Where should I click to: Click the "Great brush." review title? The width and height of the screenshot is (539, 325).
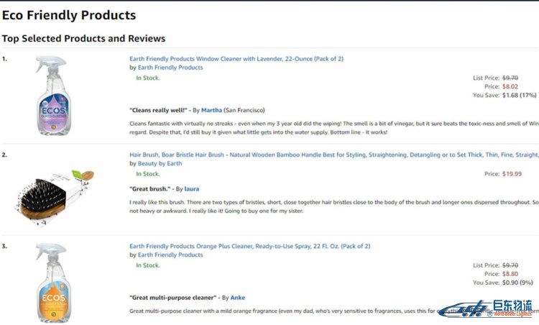[x=150, y=189]
